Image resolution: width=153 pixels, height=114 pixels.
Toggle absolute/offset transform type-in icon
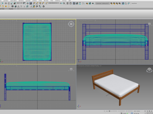click(x=109, y=111)
